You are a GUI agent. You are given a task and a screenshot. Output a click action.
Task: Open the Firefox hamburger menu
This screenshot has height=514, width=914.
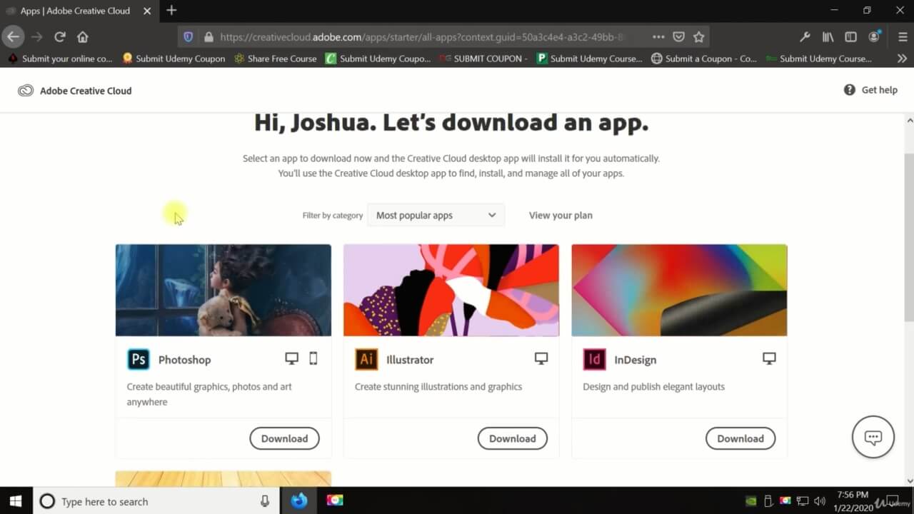tap(903, 36)
